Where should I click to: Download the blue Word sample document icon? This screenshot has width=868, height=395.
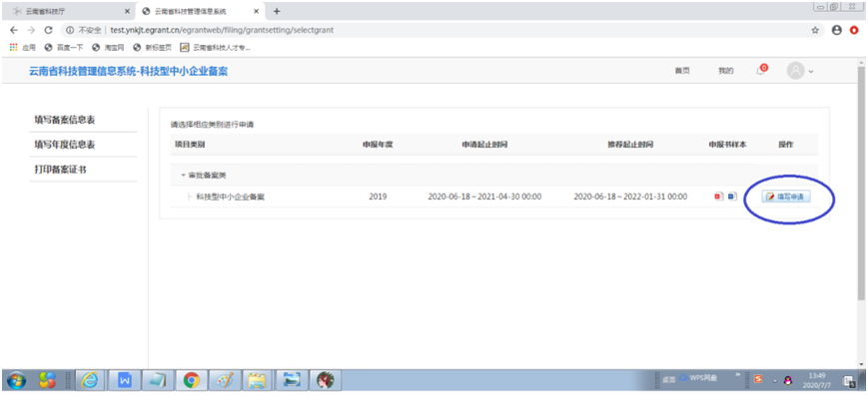[x=732, y=197]
